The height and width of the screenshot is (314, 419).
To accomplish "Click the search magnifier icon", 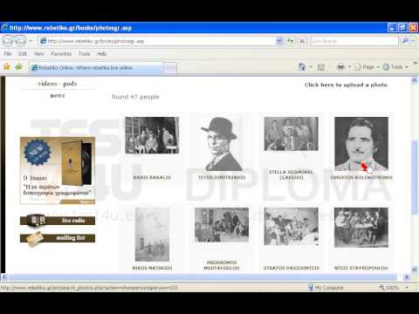I will [x=405, y=41].
